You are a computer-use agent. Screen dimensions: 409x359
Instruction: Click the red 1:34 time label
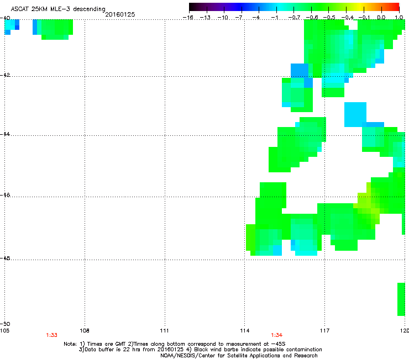click(276, 335)
